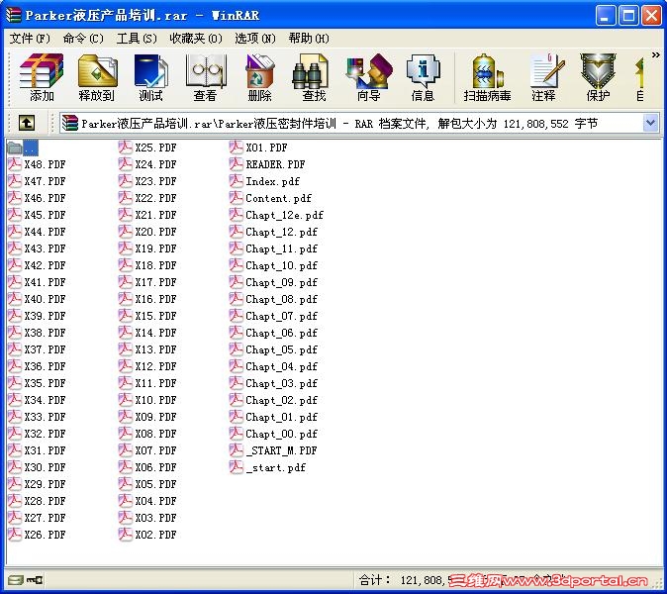This screenshot has width=667, height=594.
Task: Open the 选项(N) menu
Action: pyautogui.click(x=255, y=39)
